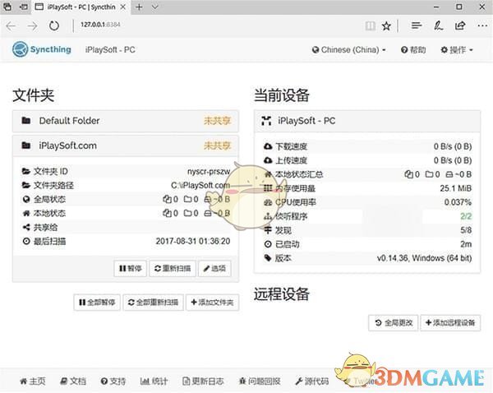Show tab previews chevron
Image resolution: width=493 pixels, height=393 pixels.
pos(155,7)
